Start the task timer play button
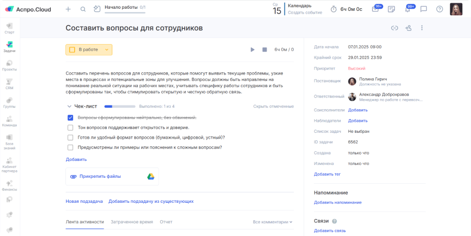 tap(252, 49)
